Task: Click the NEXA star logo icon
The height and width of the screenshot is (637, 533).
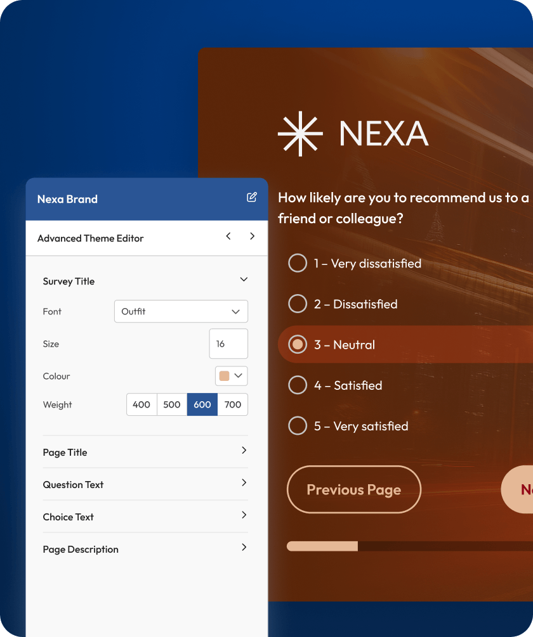Action: click(300, 134)
